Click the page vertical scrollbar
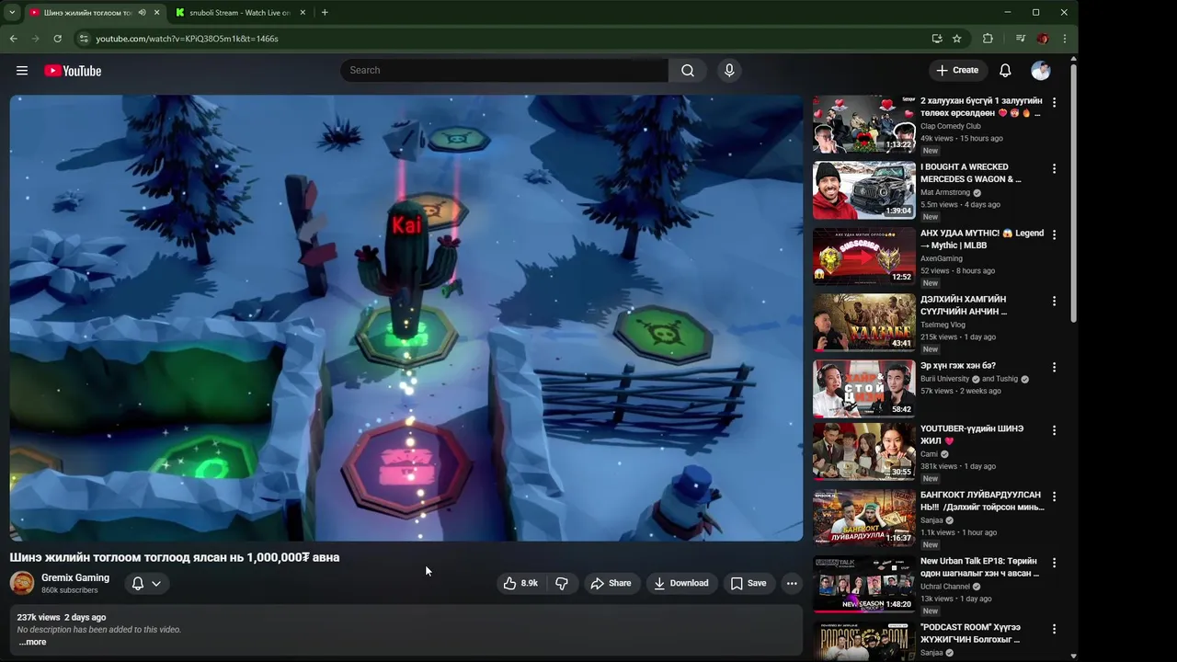This screenshot has width=1177, height=662. pyautogui.click(x=1073, y=193)
